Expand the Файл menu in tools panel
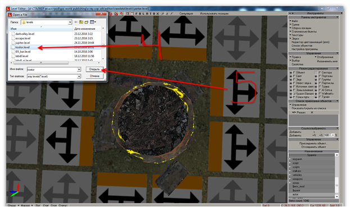350x207 pixels. tap(294, 21)
